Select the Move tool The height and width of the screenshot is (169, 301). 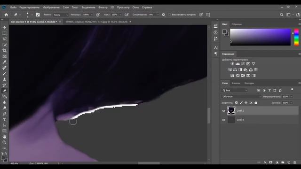point(4,28)
